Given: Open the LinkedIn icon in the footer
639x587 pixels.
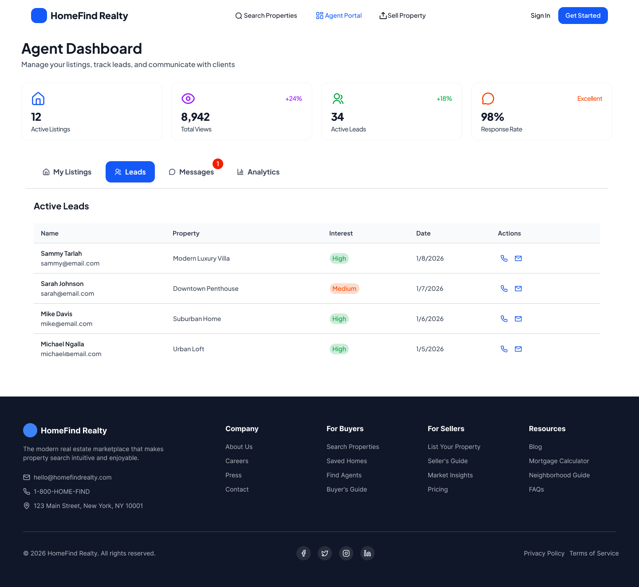Looking at the screenshot, I should click(x=367, y=553).
